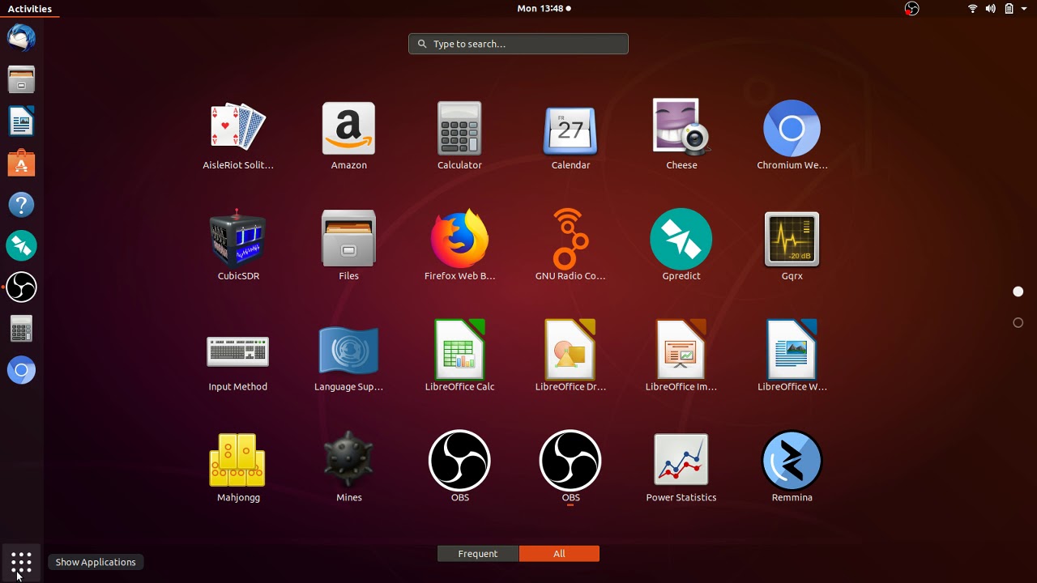Viewport: 1037px width, 583px height.
Task: Click the Activities button
Action: (x=30, y=9)
